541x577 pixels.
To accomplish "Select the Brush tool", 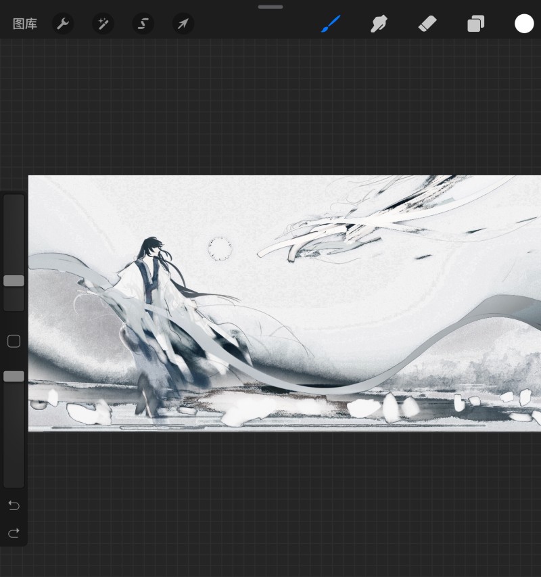I will (x=331, y=24).
